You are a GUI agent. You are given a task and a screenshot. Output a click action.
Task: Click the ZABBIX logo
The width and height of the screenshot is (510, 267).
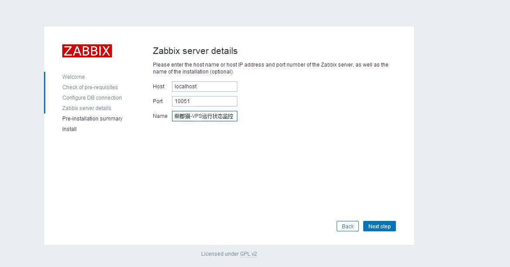tap(87, 51)
